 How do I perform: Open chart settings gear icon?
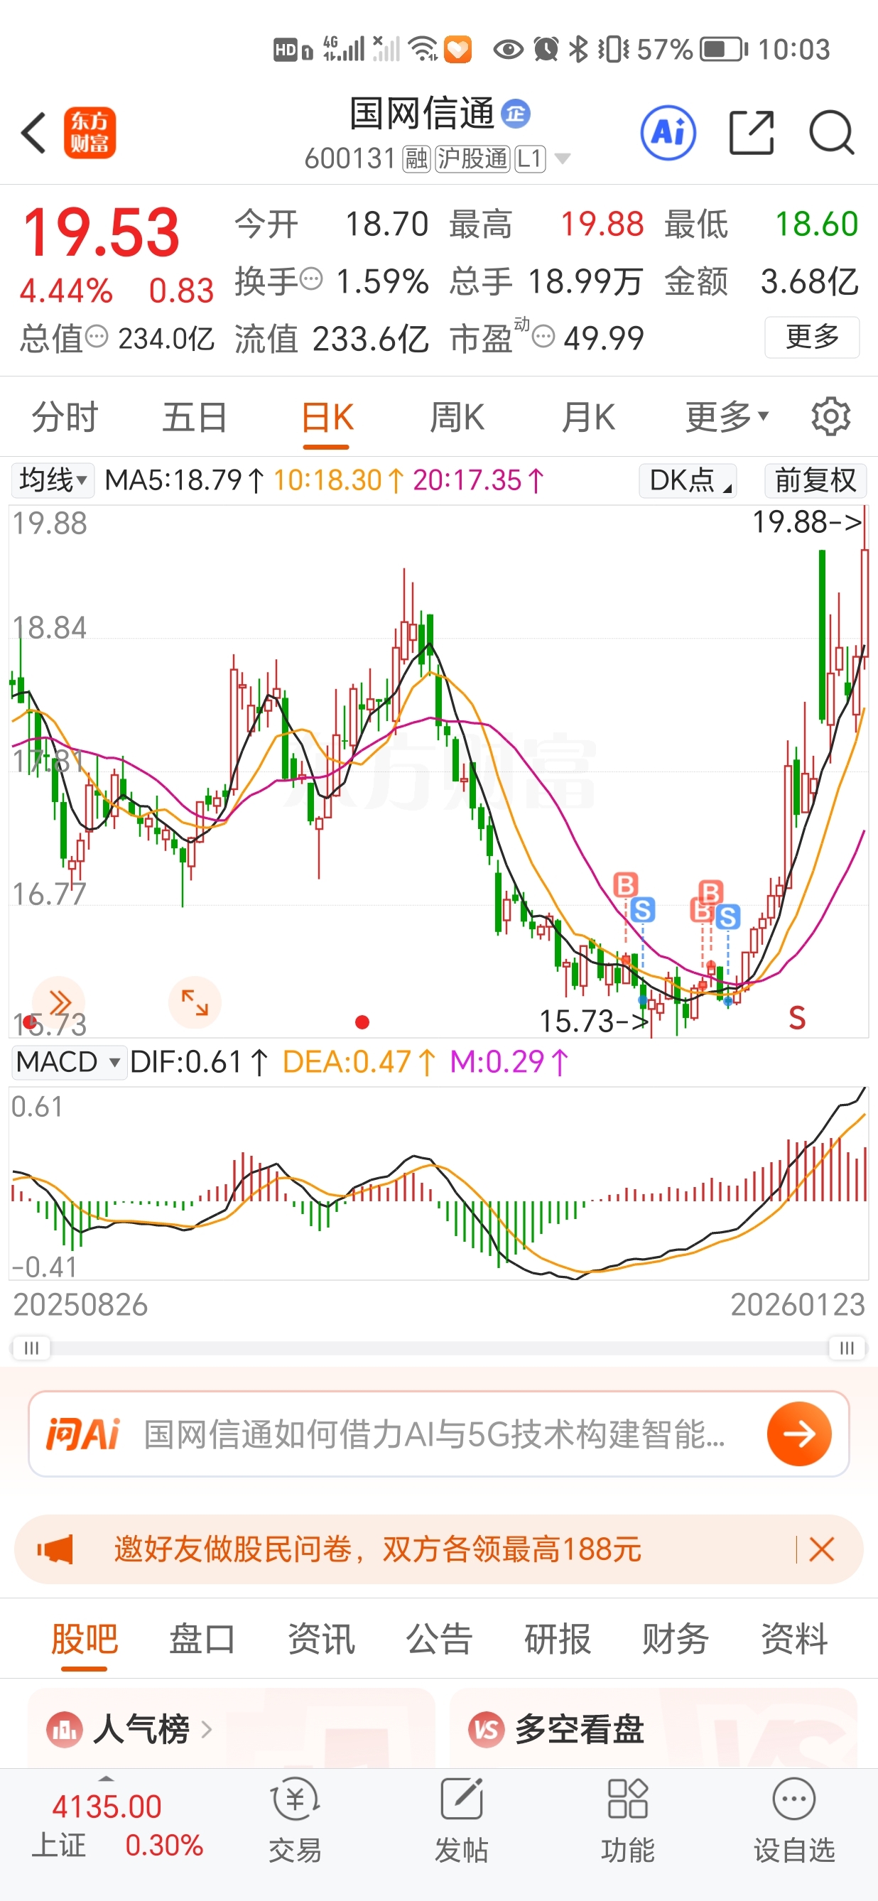point(831,417)
